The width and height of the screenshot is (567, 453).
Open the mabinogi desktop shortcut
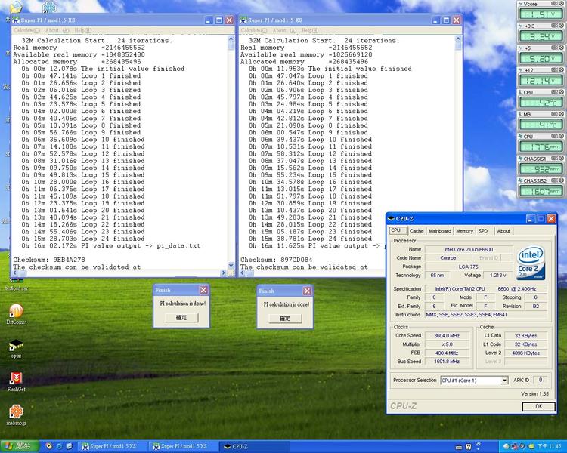pyautogui.click(x=17, y=414)
